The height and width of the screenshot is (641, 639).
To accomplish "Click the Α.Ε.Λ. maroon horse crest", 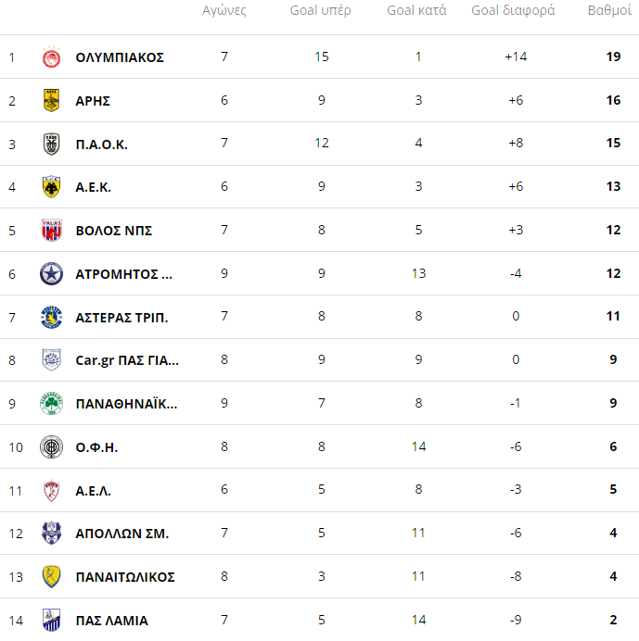I will click(x=52, y=490).
